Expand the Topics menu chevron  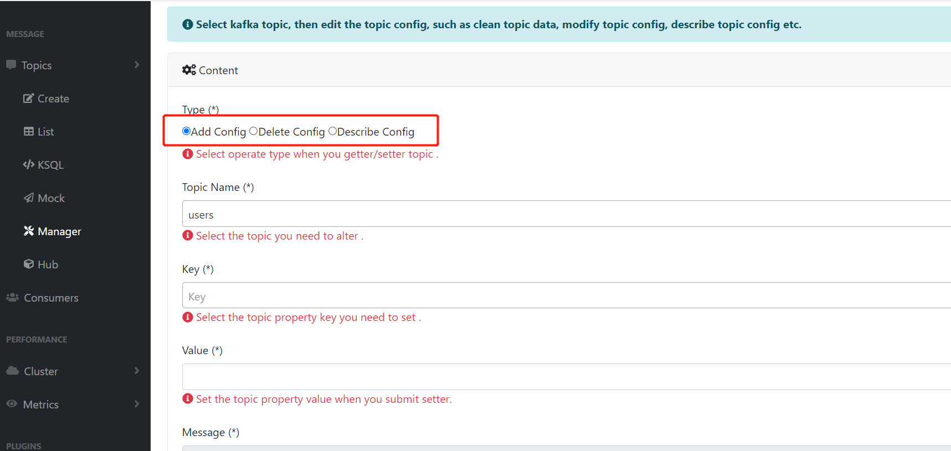pyautogui.click(x=137, y=65)
